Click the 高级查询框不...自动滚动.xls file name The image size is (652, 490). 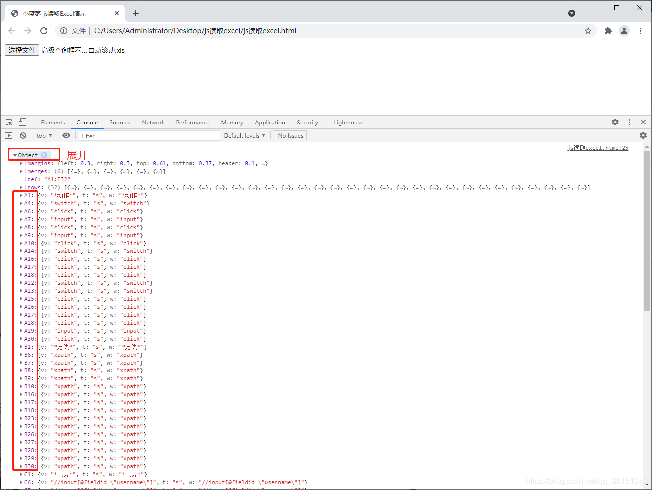[x=83, y=50]
